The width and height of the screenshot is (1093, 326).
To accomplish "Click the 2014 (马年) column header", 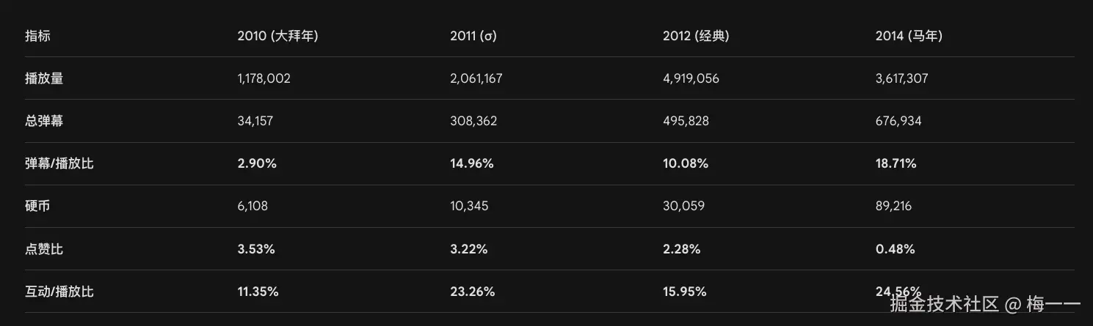I will click(909, 36).
